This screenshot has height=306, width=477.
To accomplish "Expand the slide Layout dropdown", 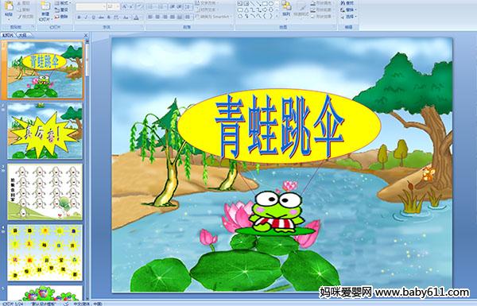I will pyautogui.click(x=62, y=3).
